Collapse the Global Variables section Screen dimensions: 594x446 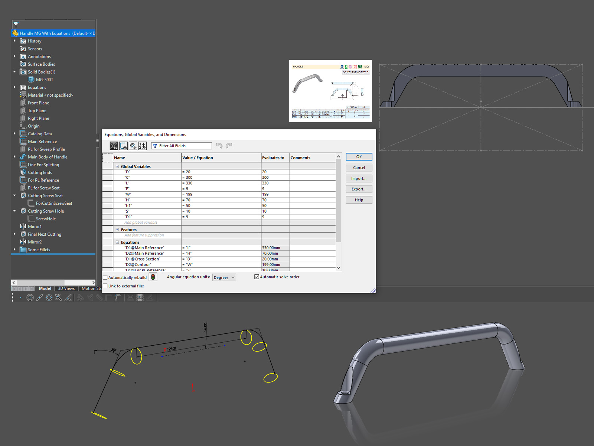tap(117, 167)
